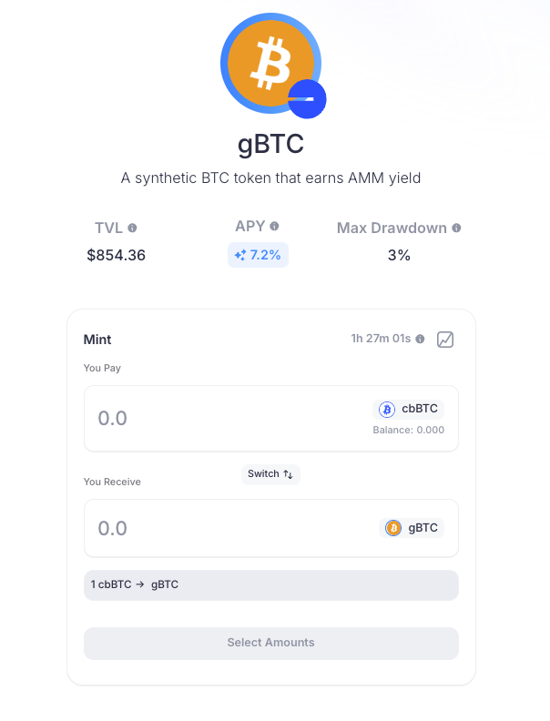Click the TVL info icon
The width and height of the screenshot is (550, 721).
tap(132, 228)
